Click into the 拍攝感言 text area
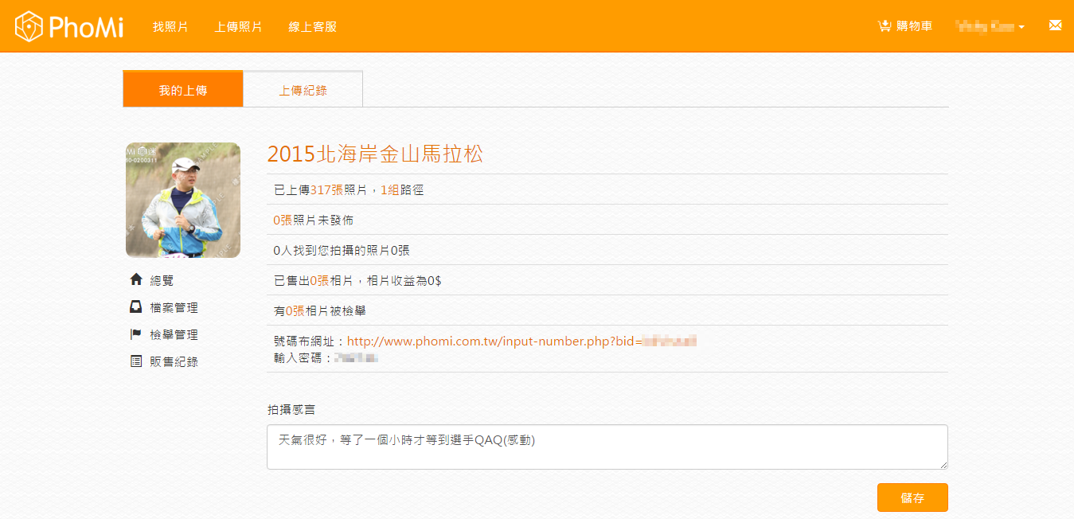This screenshot has width=1074, height=519. tap(607, 447)
